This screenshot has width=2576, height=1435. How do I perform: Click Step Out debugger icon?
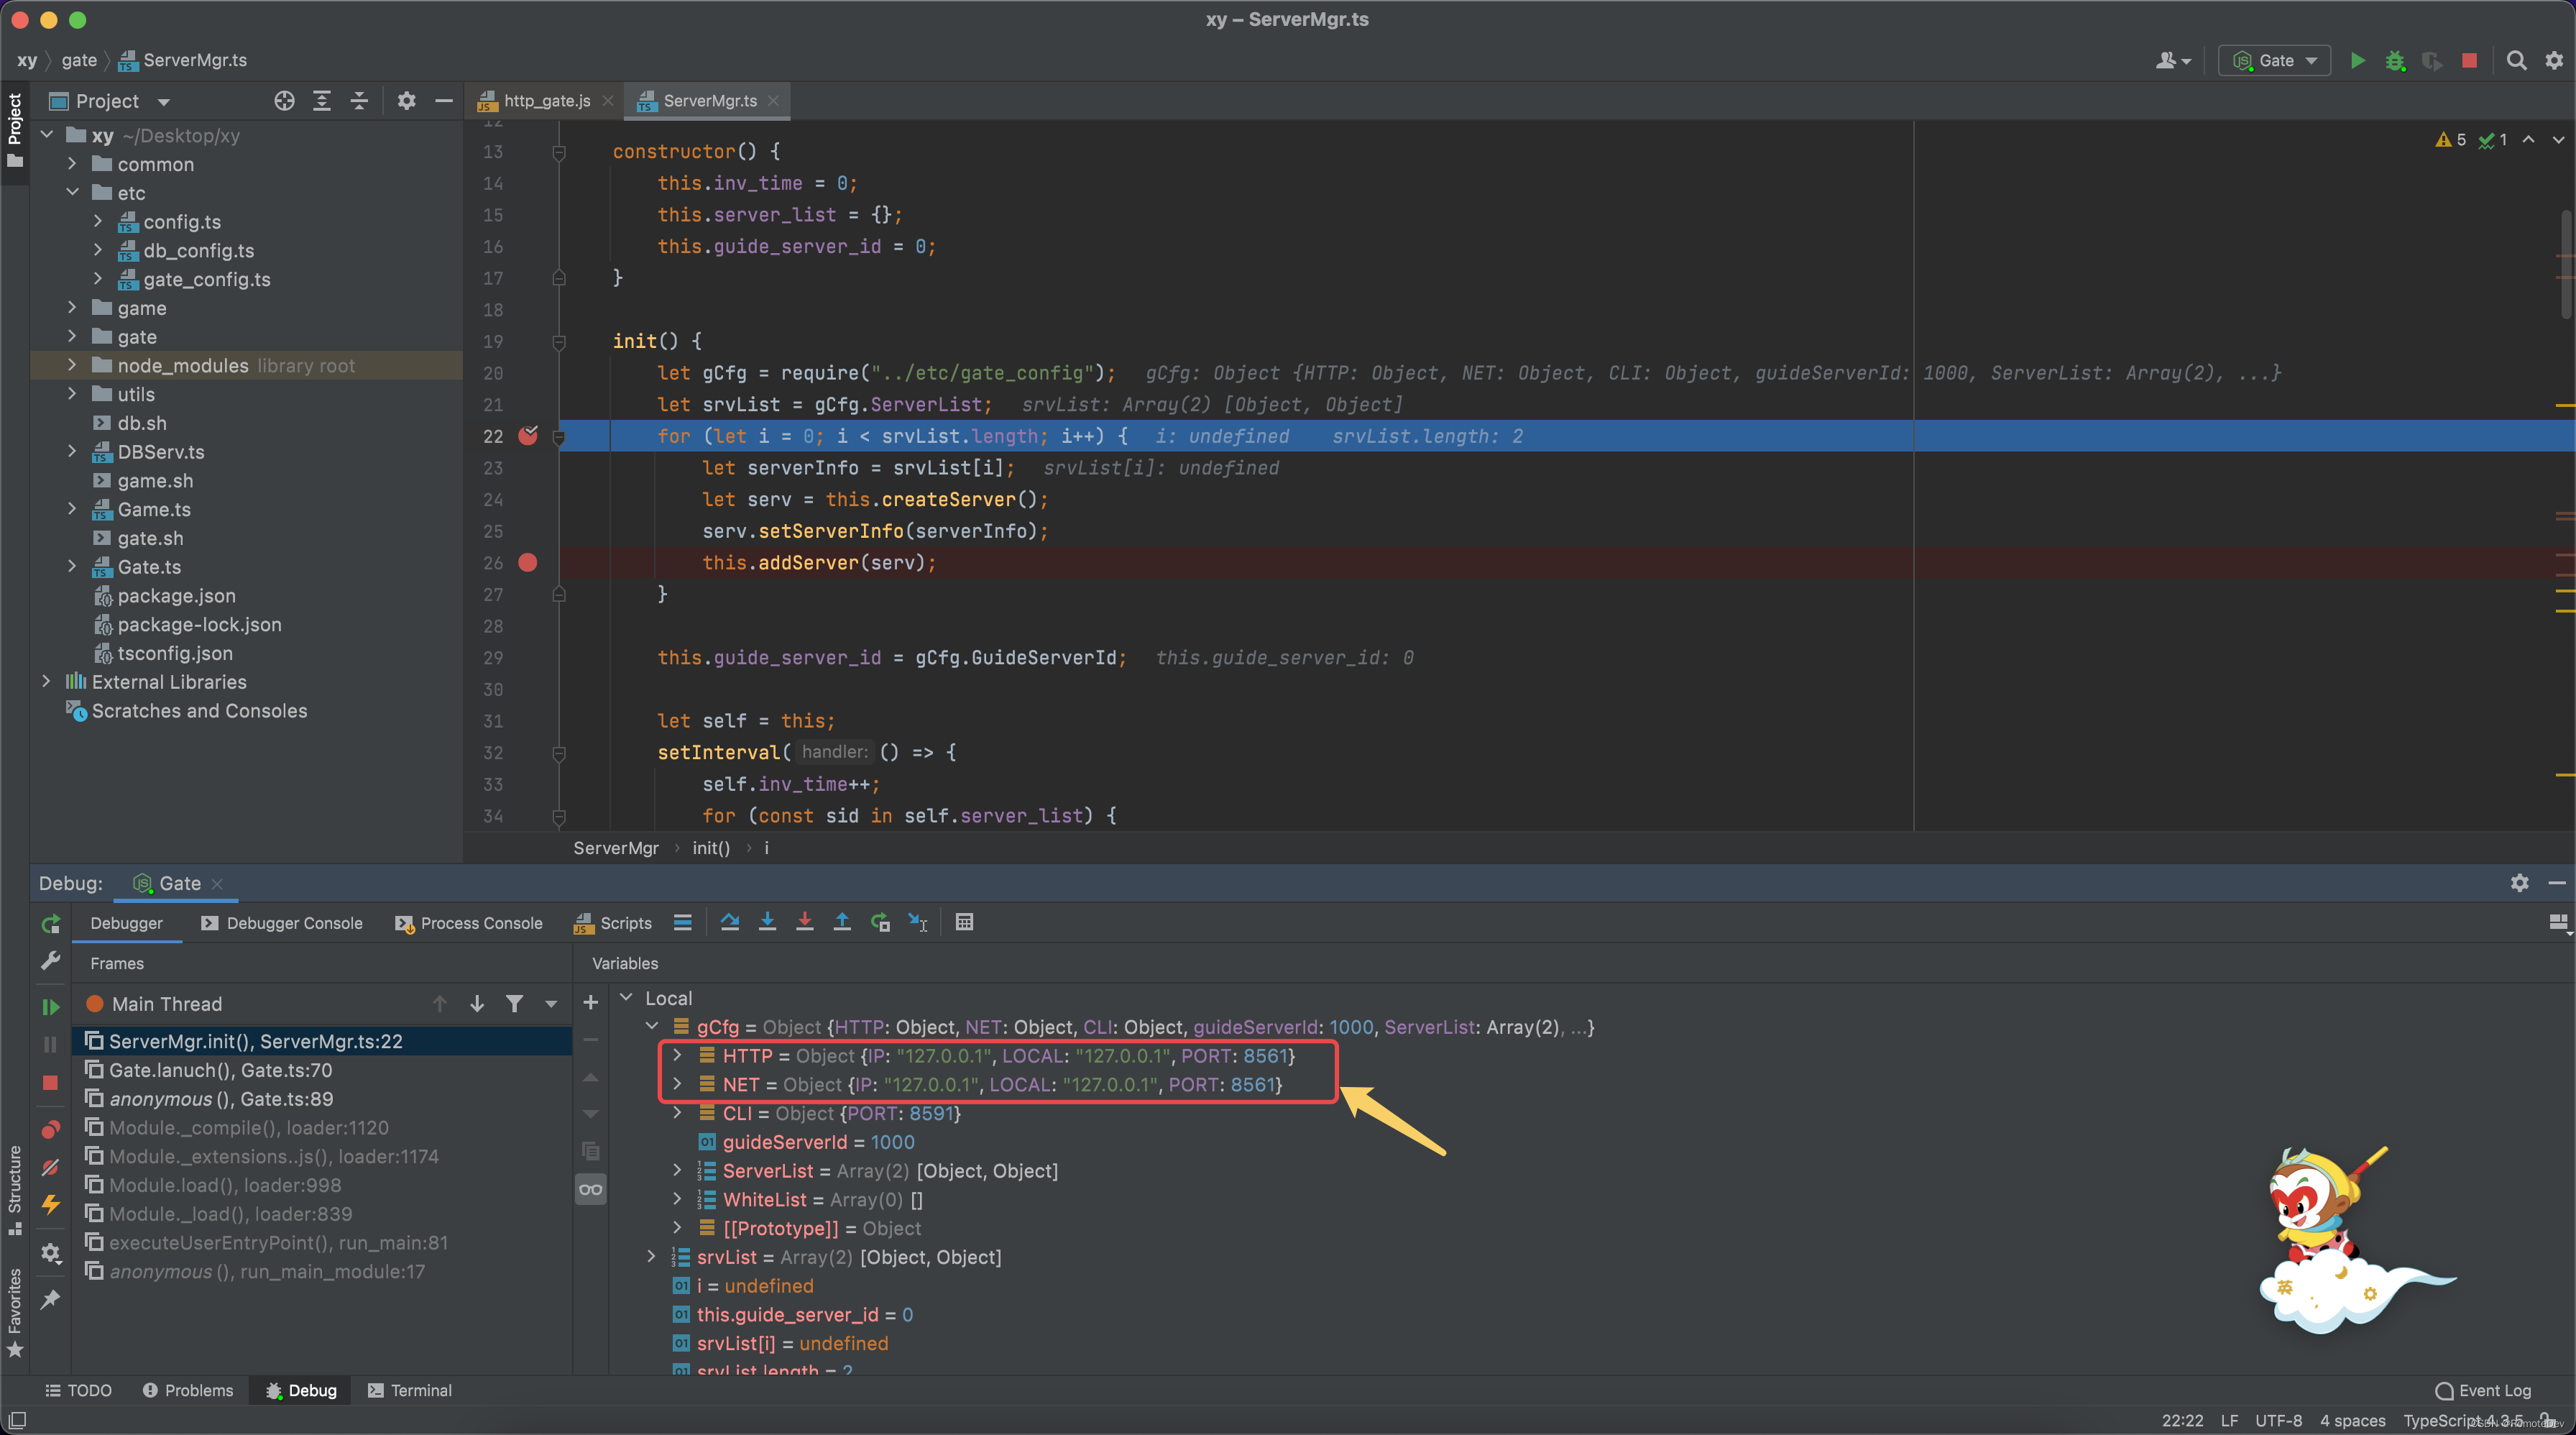[842, 922]
